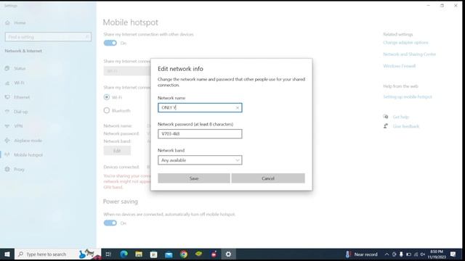Viewport: 465px width, 261px height.
Task: Open Home in Settings sidebar
Action: tap(20, 22)
